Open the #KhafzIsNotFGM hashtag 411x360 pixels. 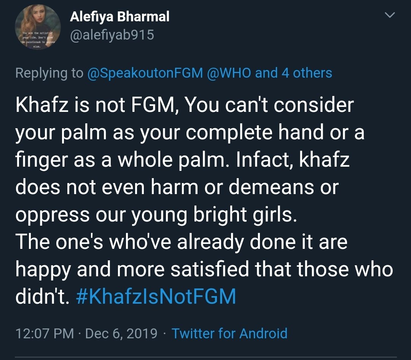tap(156, 297)
